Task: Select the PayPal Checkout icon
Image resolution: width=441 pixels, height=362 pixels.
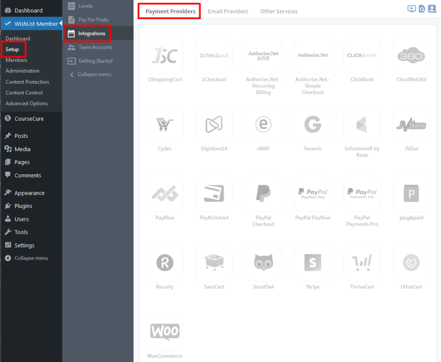Action: [x=264, y=194]
